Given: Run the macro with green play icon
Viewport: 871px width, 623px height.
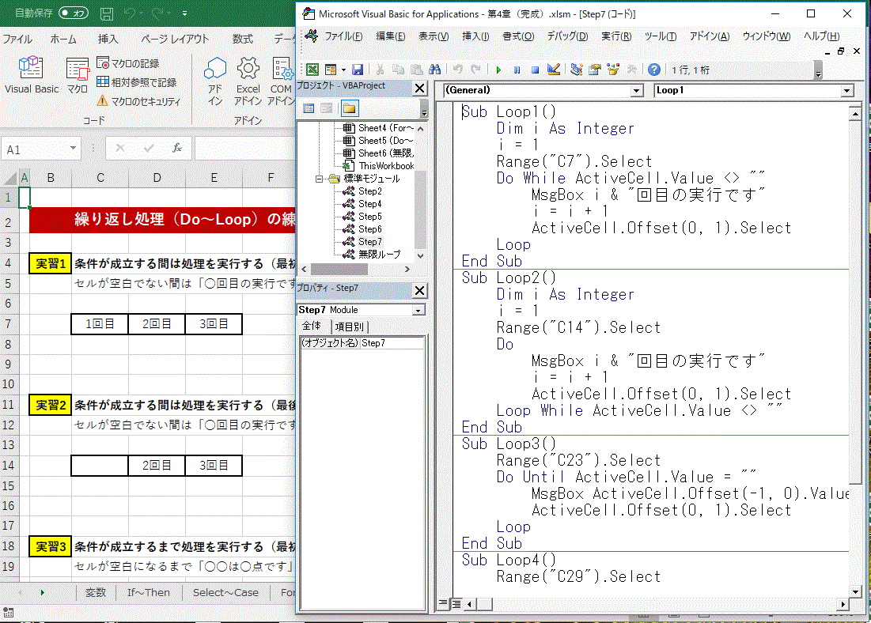Looking at the screenshot, I should point(498,70).
